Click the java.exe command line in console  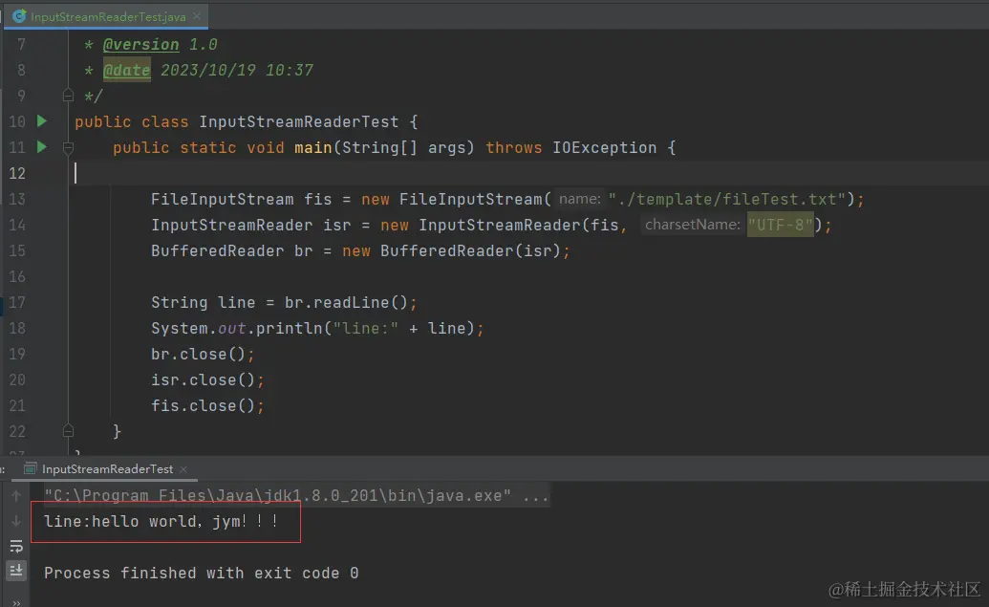pos(296,495)
